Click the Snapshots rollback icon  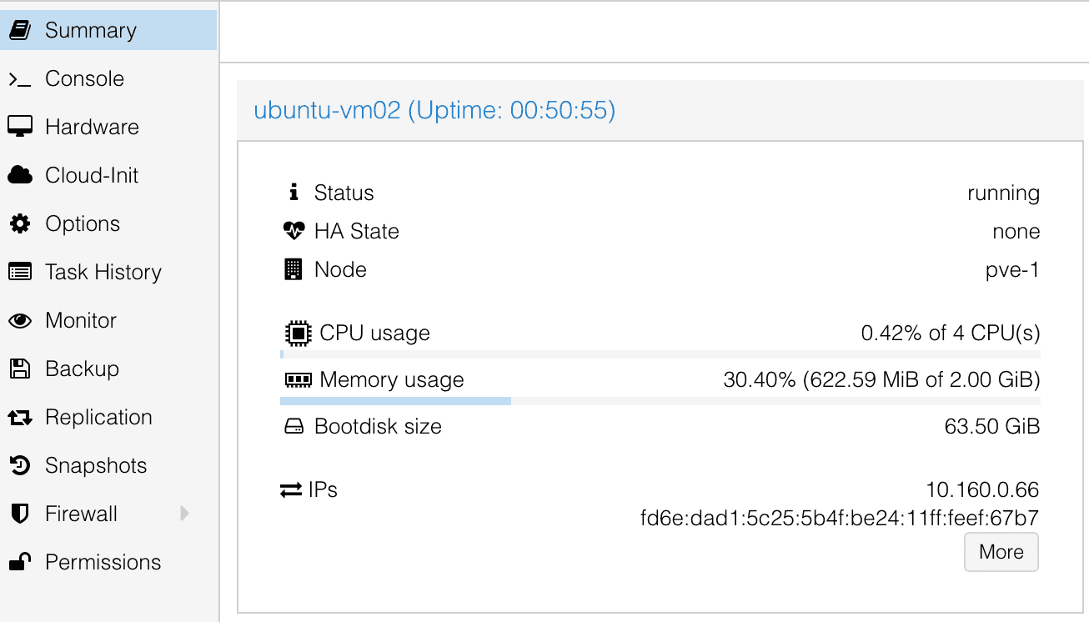coord(20,464)
